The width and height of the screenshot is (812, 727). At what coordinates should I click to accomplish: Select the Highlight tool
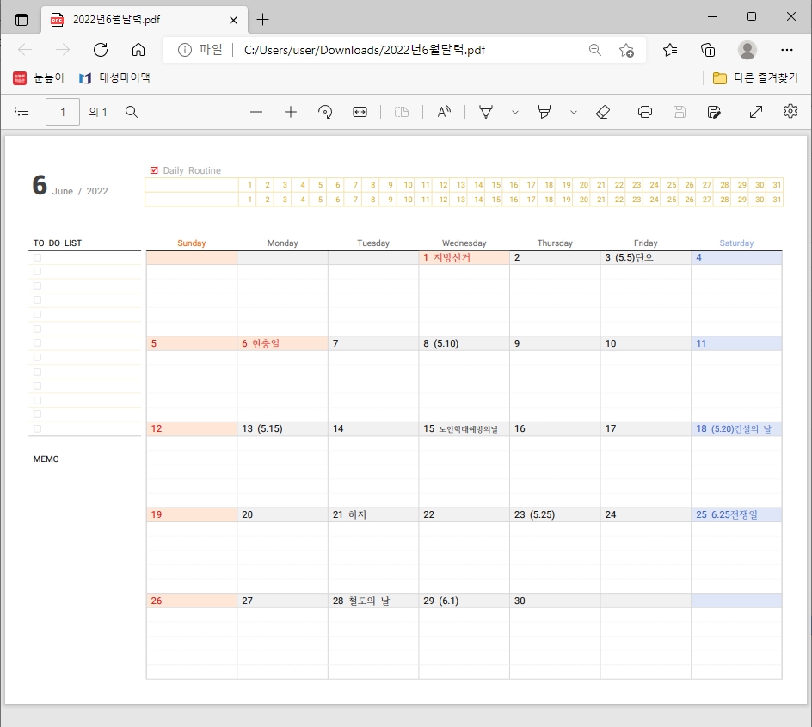pyautogui.click(x=544, y=112)
